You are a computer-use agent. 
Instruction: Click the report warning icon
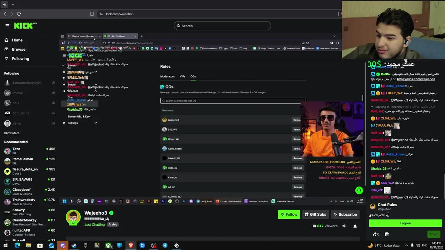click(355, 226)
